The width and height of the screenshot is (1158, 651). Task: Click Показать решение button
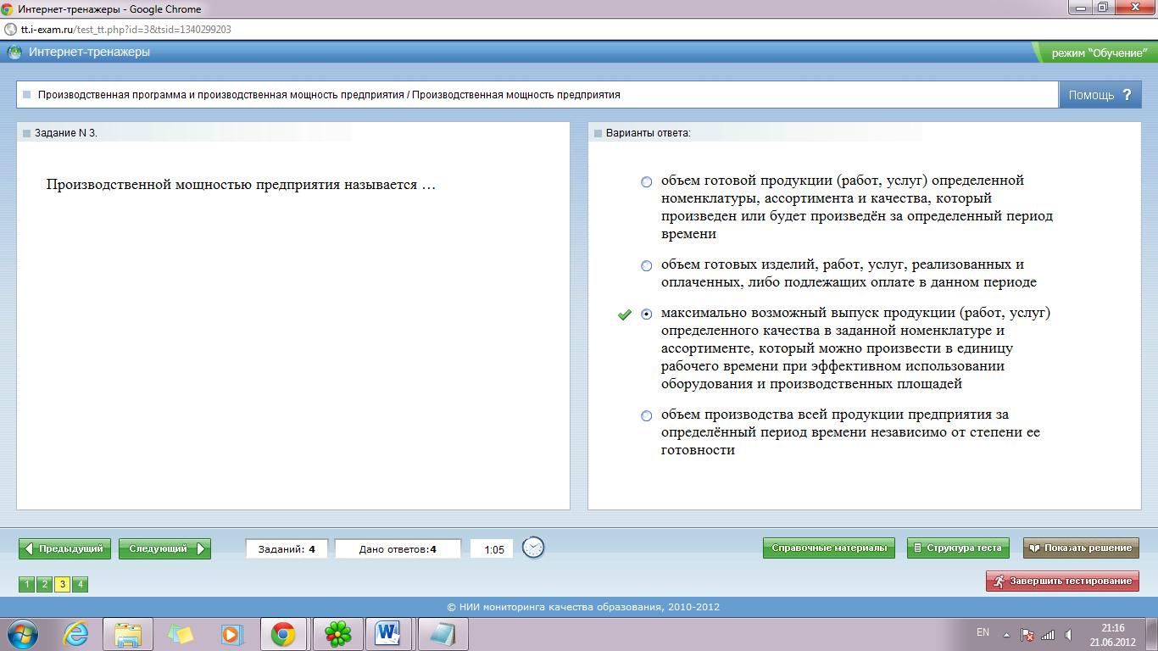(x=1081, y=548)
